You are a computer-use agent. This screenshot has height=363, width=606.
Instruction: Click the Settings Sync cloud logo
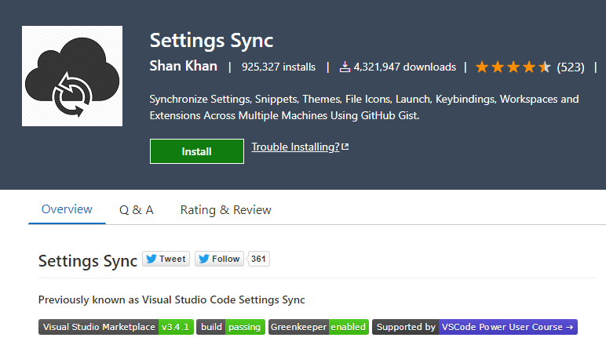click(x=72, y=76)
